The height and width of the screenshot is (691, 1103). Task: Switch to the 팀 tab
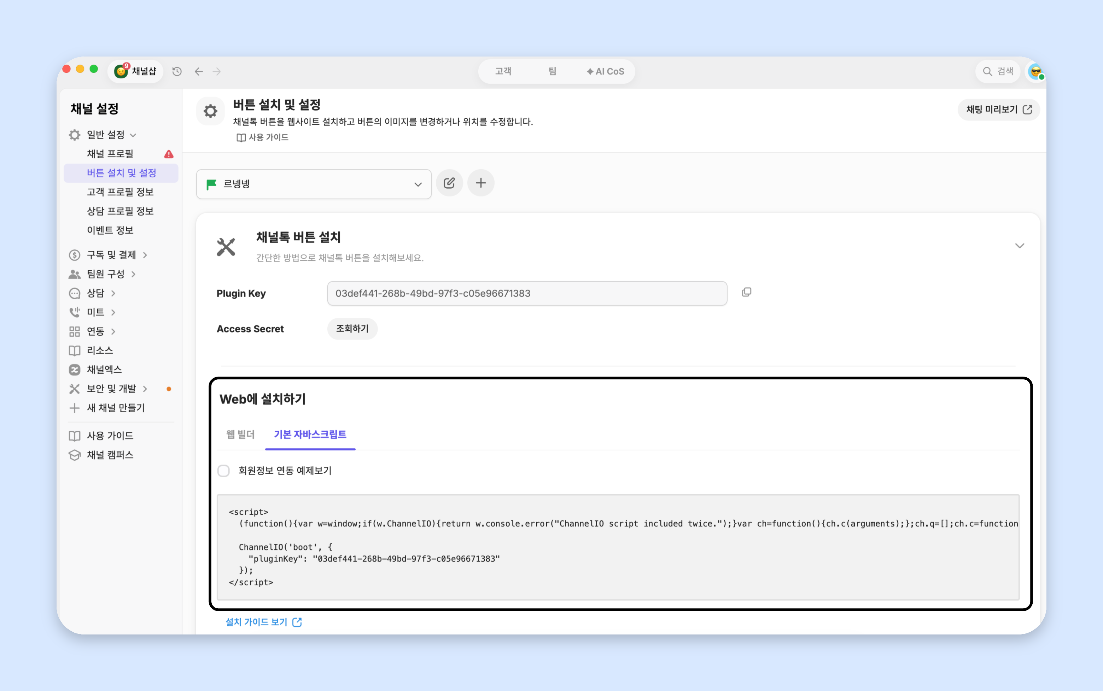[553, 71]
